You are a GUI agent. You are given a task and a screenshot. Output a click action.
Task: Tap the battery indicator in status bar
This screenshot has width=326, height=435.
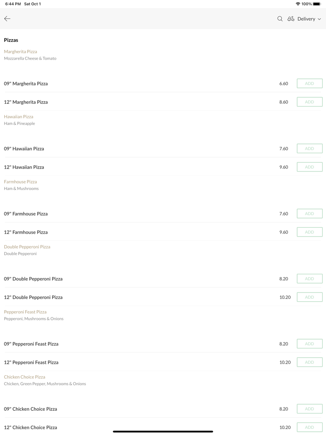tap(317, 4)
